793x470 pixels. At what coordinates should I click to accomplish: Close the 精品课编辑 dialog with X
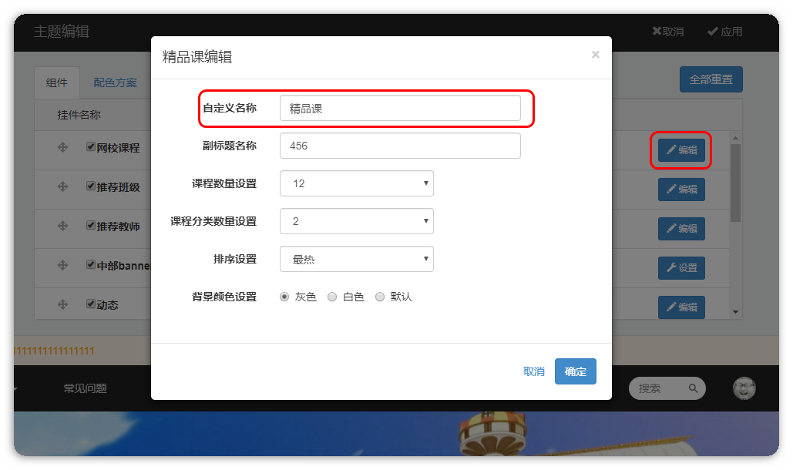(595, 55)
